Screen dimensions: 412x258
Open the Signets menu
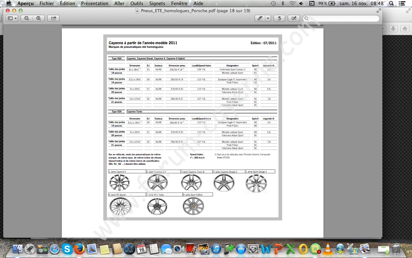click(157, 4)
